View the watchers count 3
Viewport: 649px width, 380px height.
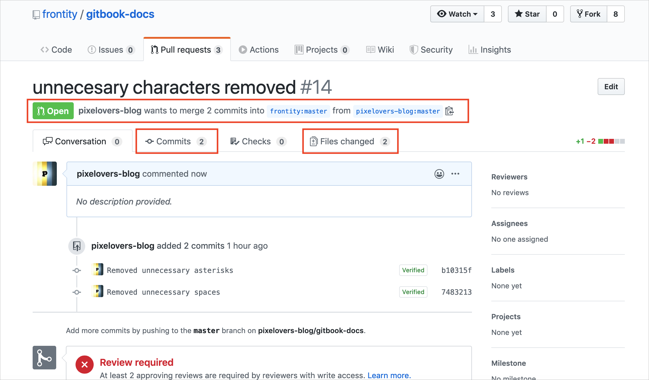493,14
